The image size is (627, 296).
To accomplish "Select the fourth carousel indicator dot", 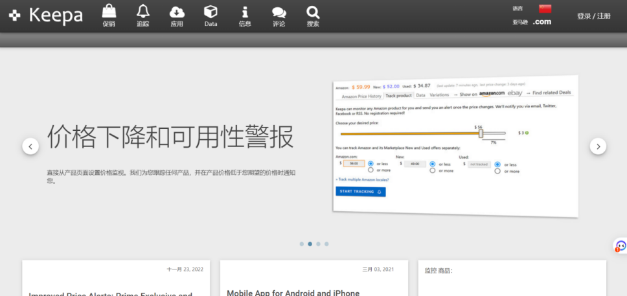I will pyautogui.click(x=326, y=244).
